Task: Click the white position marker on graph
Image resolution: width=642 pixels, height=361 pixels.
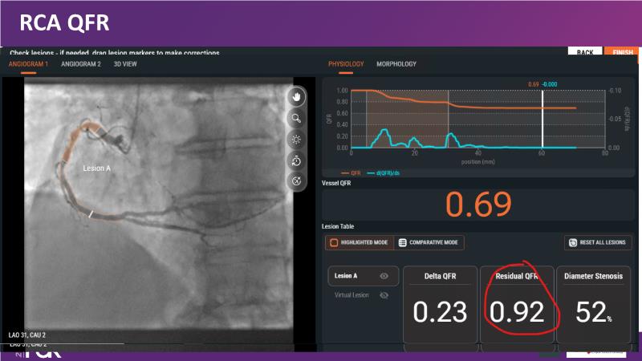Action: [543, 116]
